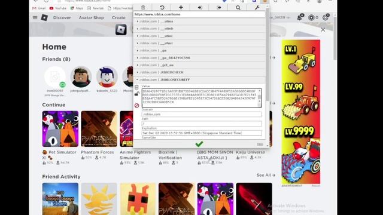
Task: Click the Roblox logo in navbar
Action: click(x=44, y=17)
